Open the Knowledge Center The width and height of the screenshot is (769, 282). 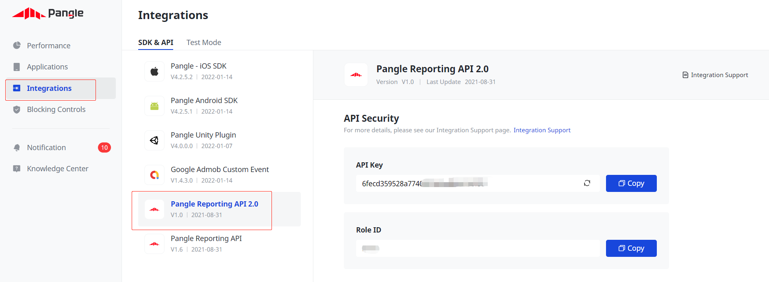(57, 168)
